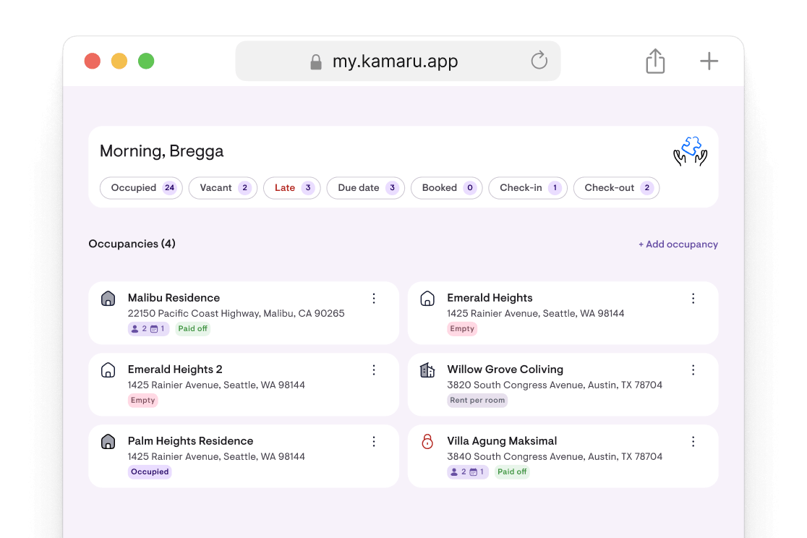
Task: Click address 3840 South Congress Avenue
Action: (555, 456)
